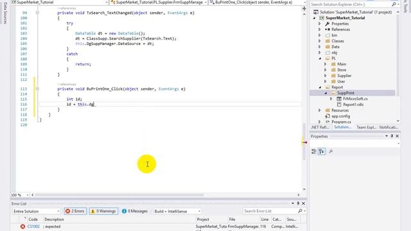Switch to the Solution... tab

342,127
